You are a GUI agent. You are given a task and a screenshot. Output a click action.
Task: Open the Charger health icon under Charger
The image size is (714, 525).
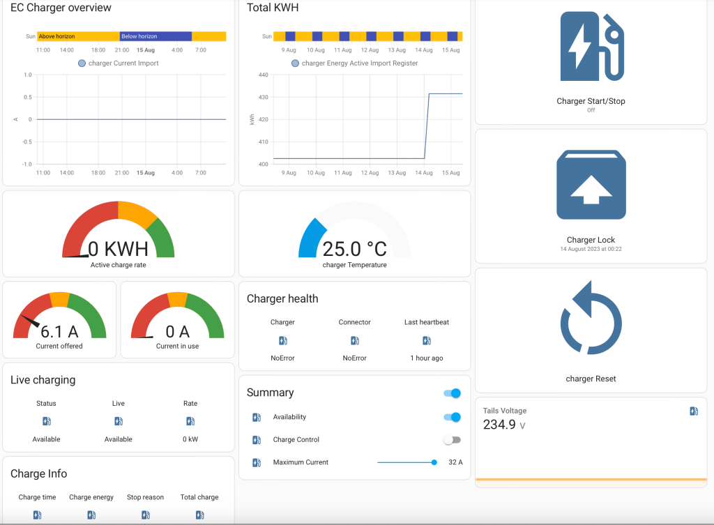(282, 341)
